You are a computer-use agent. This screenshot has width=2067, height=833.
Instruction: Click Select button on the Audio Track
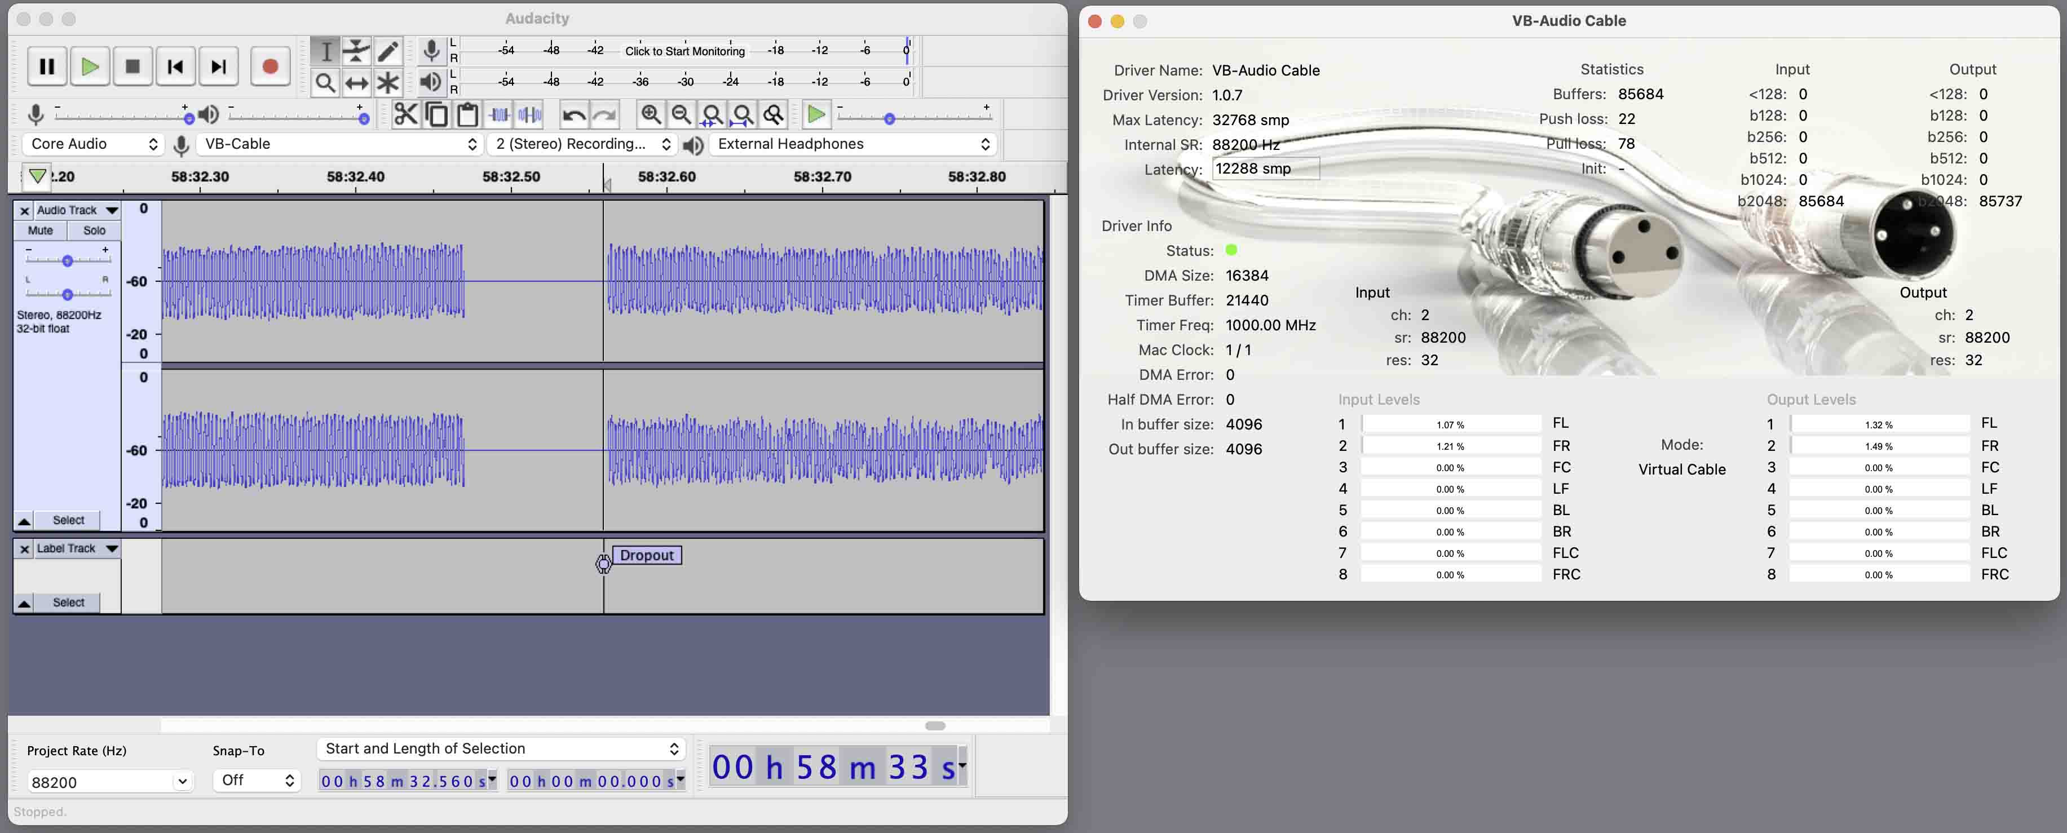68,520
